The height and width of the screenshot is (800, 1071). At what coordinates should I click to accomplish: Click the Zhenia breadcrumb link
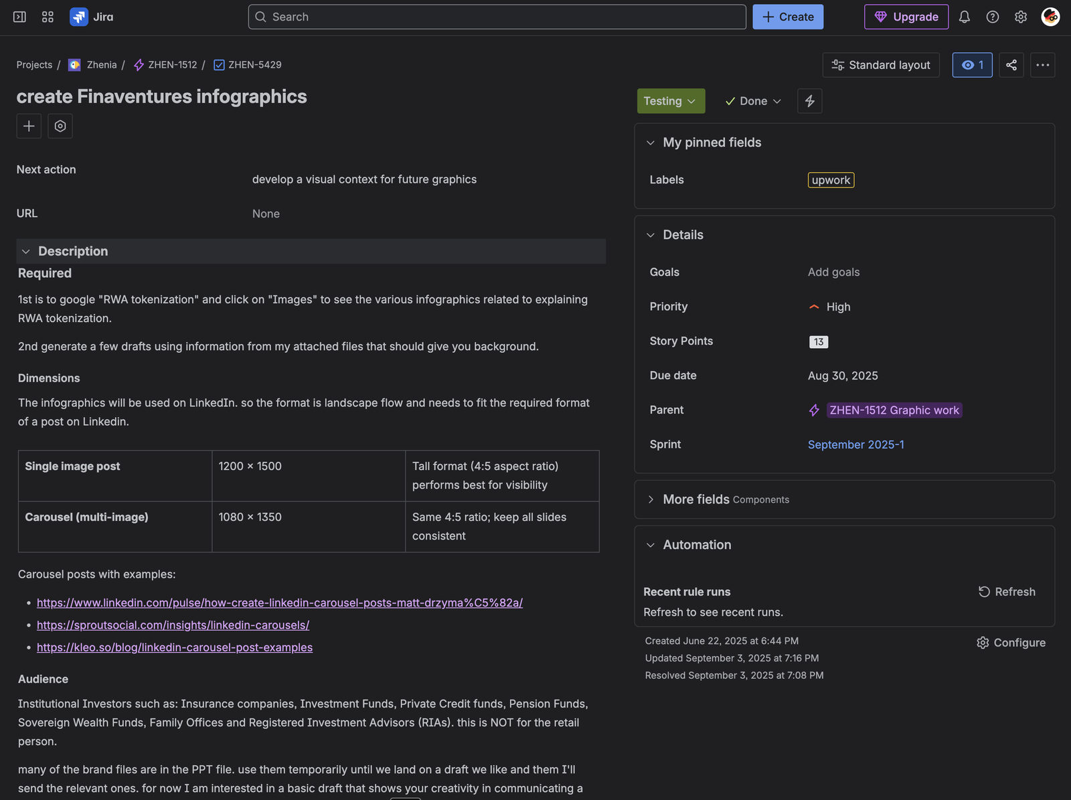[x=102, y=65]
